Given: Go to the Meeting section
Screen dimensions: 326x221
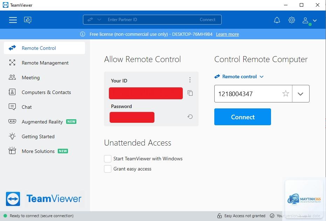Looking at the screenshot, I should coord(44,78).
